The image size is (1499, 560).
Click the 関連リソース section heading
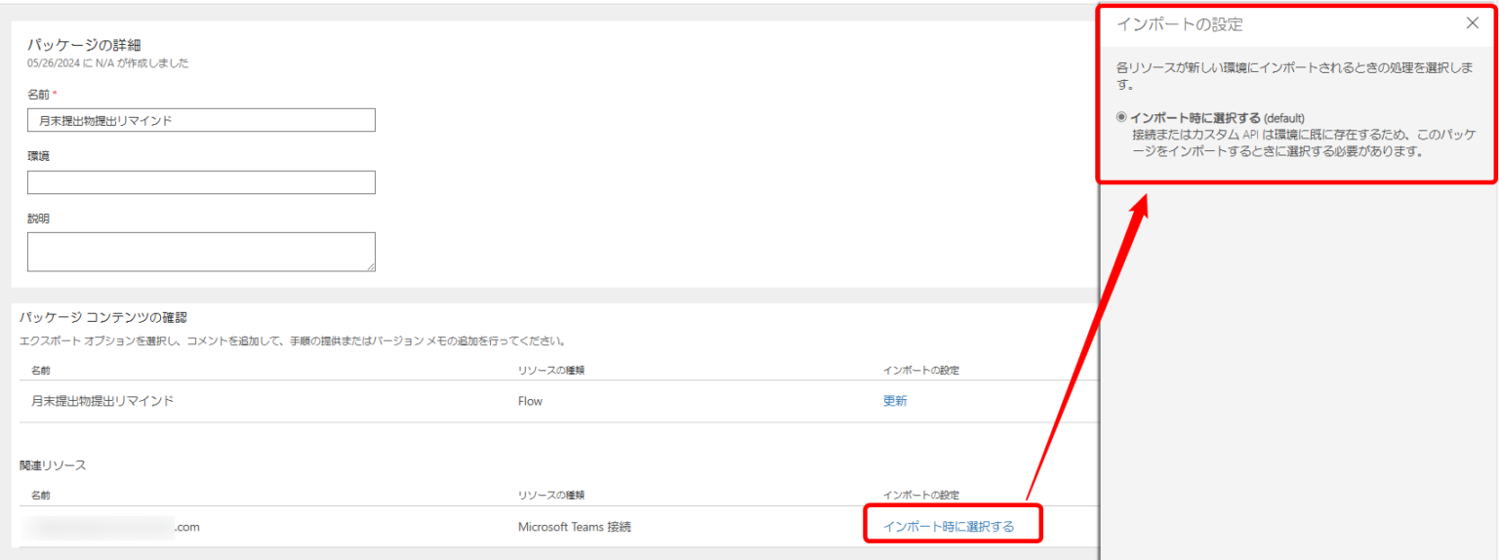coord(53,465)
